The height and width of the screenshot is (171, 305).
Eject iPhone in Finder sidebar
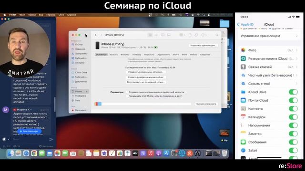87,91
